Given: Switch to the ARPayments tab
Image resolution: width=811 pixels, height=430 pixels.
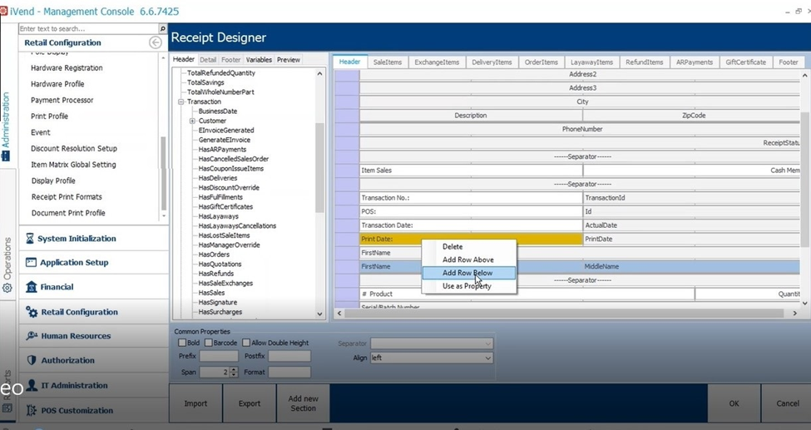Looking at the screenshot, I should (x=694, y=62).
